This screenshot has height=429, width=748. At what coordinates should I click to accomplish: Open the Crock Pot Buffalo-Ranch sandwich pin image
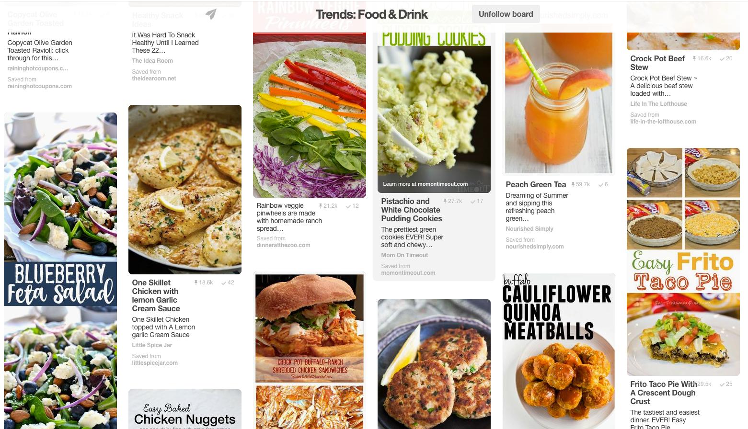[310, 351]
